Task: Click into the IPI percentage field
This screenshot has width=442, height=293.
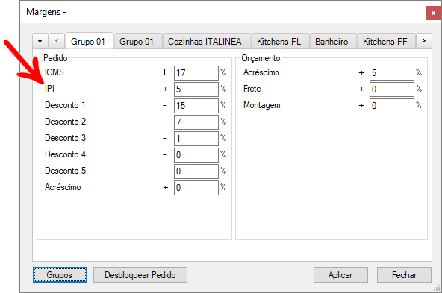Action: (x=196, y=89)
